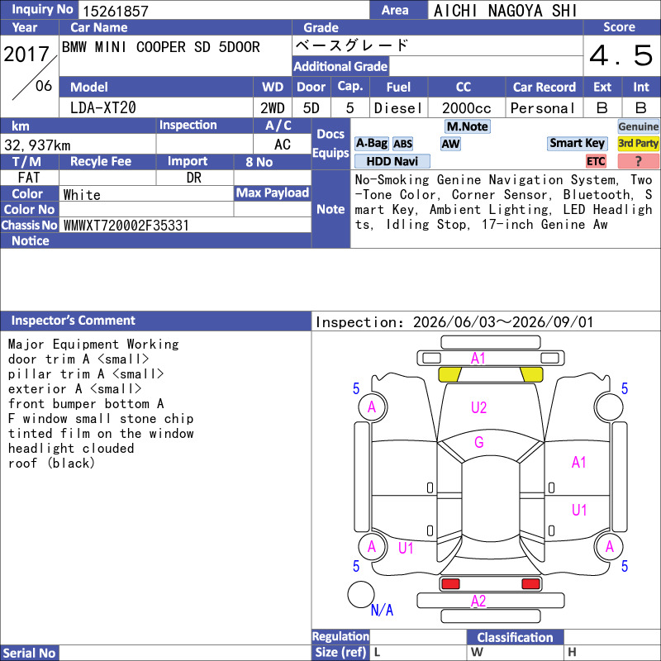661x661 pixels.
Task: Click the Inquiry No value 15261857
Action: (x=116, y=11)
